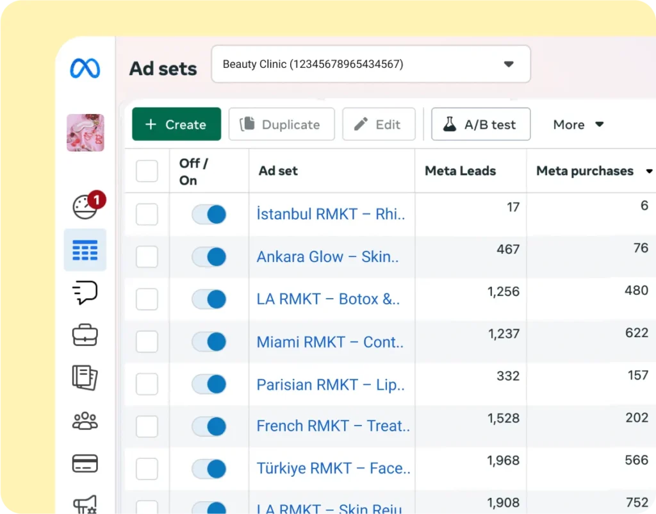
Task: Open the Miami RMKT – Cont.. ad set
Action: click(x=330, y=342)
